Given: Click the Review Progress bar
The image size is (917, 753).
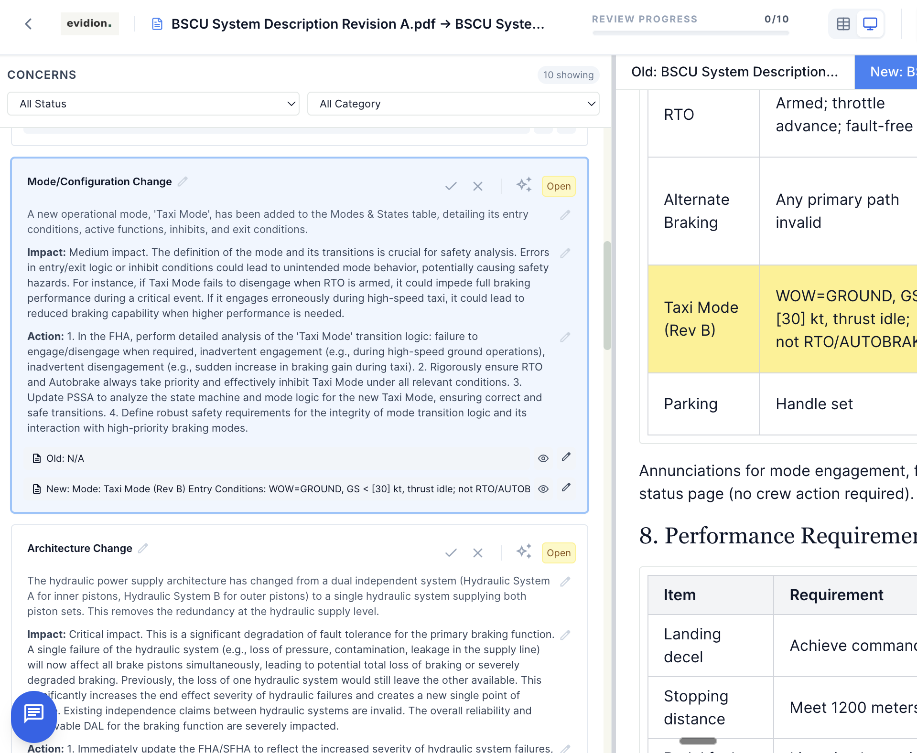Looking at the screenshot, I should [690, 32].
